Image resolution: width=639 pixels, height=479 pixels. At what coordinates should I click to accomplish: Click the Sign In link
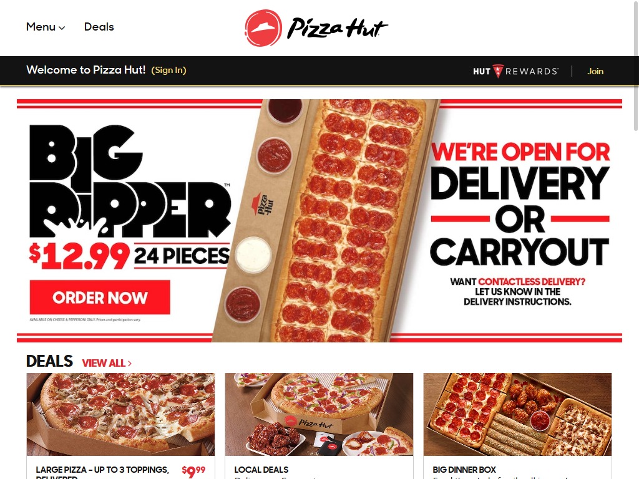click(x=168, y=70)
